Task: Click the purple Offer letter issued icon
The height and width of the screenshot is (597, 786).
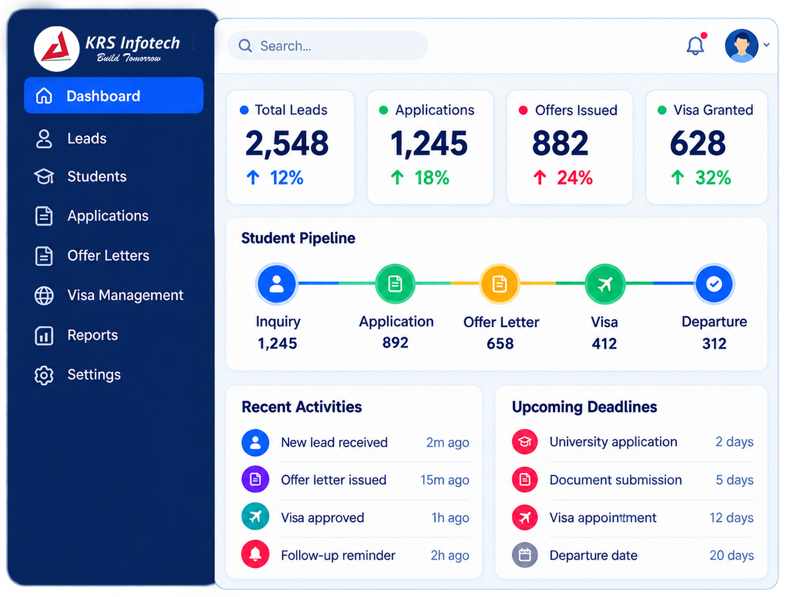Action: tap(255, 480)
